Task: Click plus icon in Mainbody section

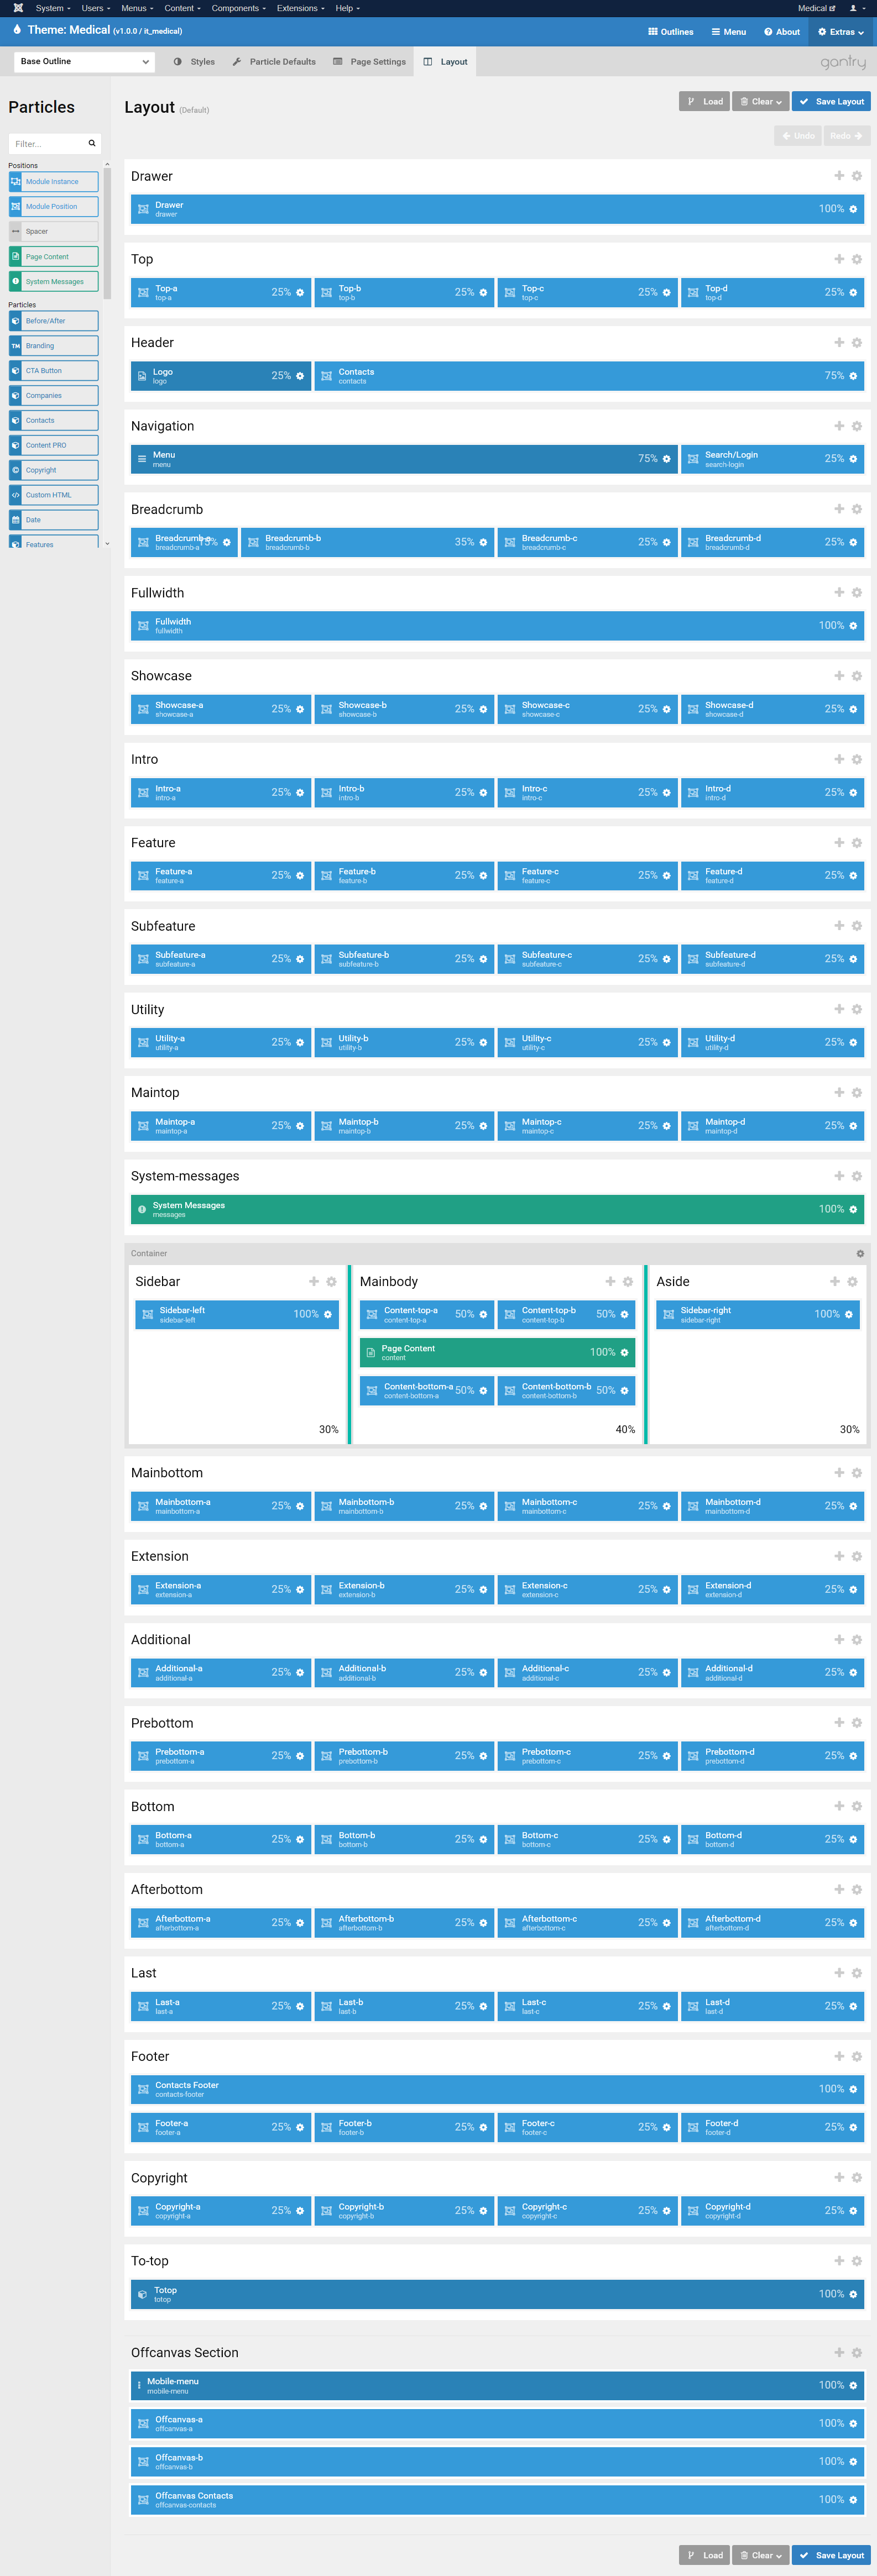Action: click(610, 1281)
